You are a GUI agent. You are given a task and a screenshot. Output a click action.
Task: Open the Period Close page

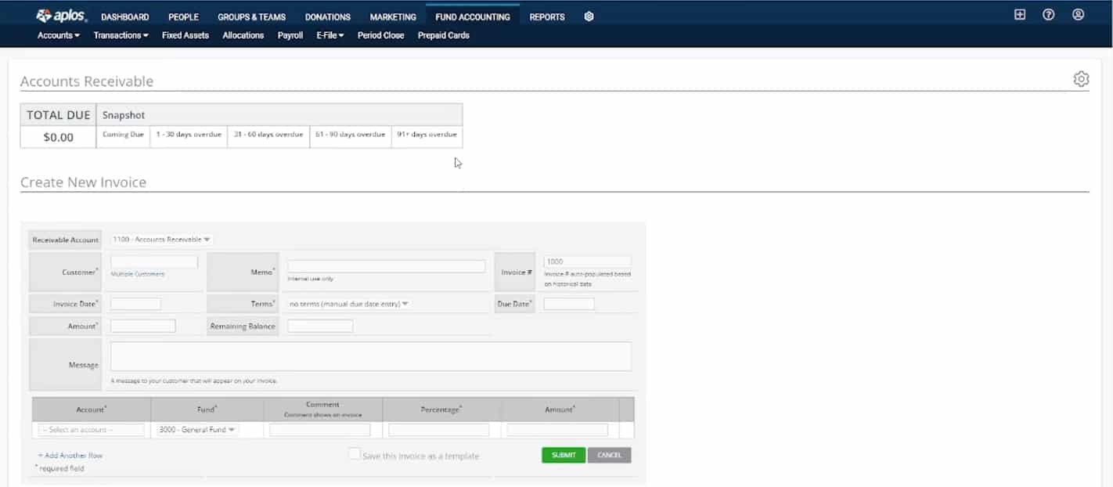point(380,34)
